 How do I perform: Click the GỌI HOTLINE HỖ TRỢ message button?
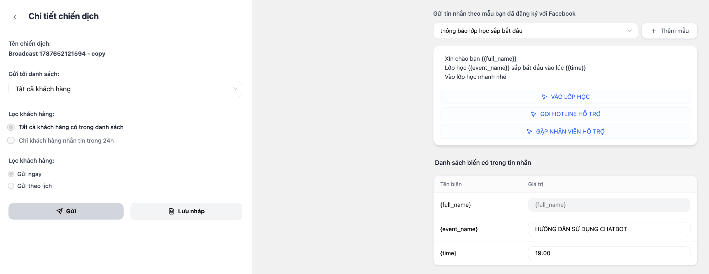pos(565,114)
